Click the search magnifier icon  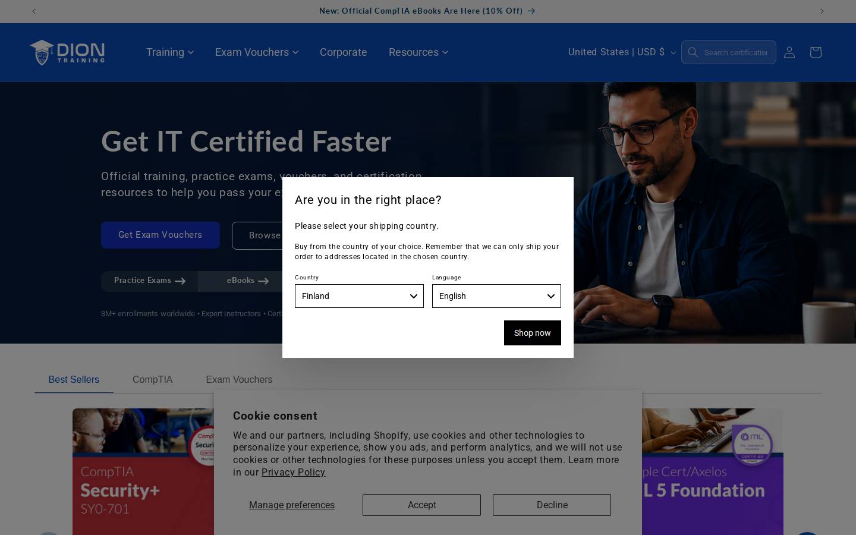point(693,52)
